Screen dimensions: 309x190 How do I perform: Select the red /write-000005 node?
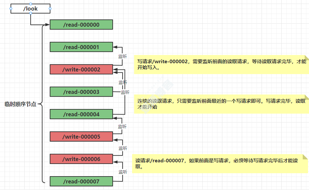[x=81, y=137]
